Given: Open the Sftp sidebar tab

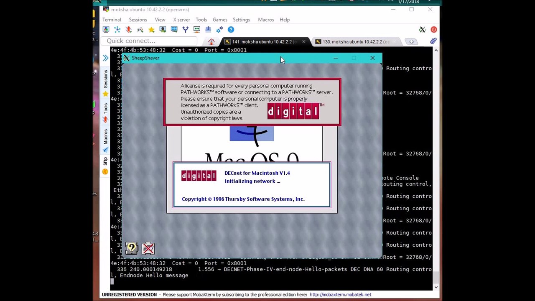Looking at the screenshot, I should coord(105,166).
